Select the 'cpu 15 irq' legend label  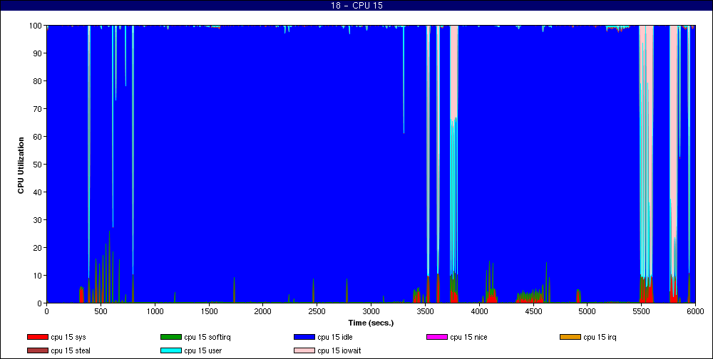click(x=600, y=337)
